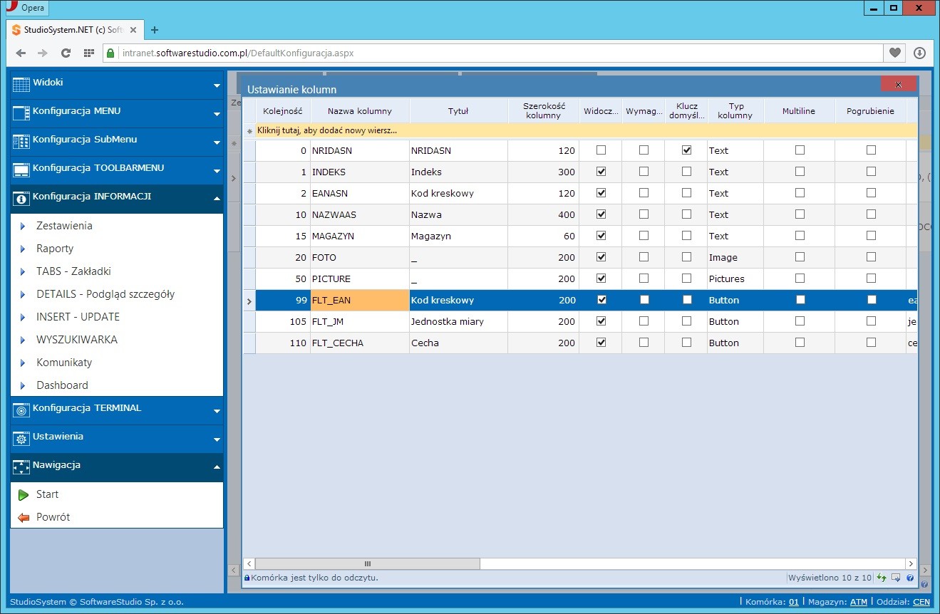Image resolution: width=940 pixels, height=614 pixels.
Task: Click the grid horizontal scrollbar thumb
Action: (368, 563)
